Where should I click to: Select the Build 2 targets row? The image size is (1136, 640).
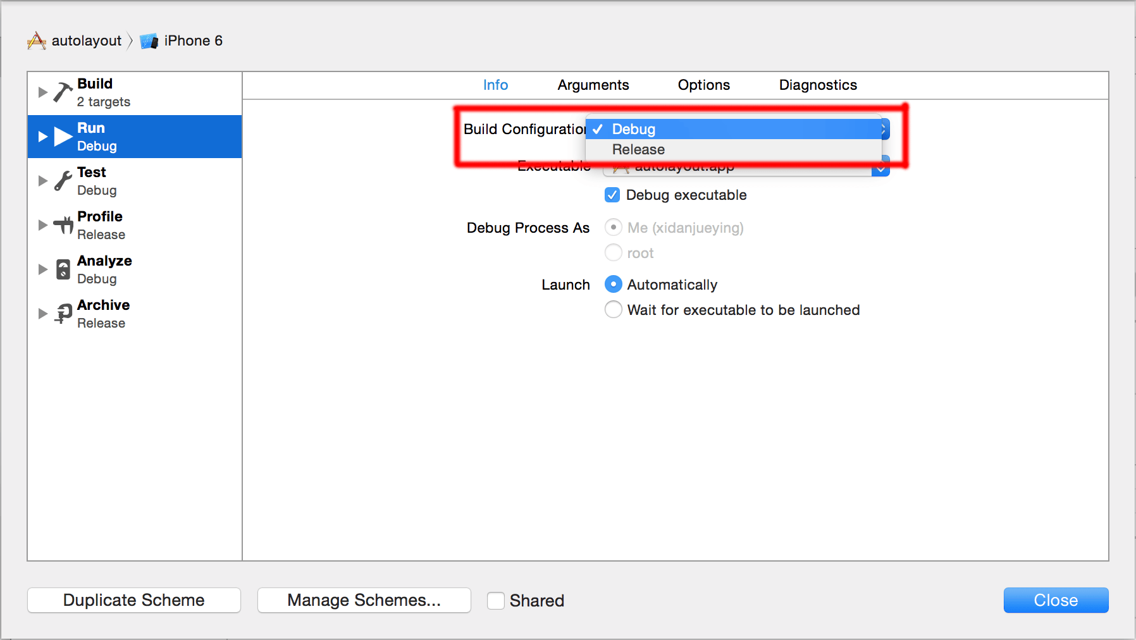135,92
